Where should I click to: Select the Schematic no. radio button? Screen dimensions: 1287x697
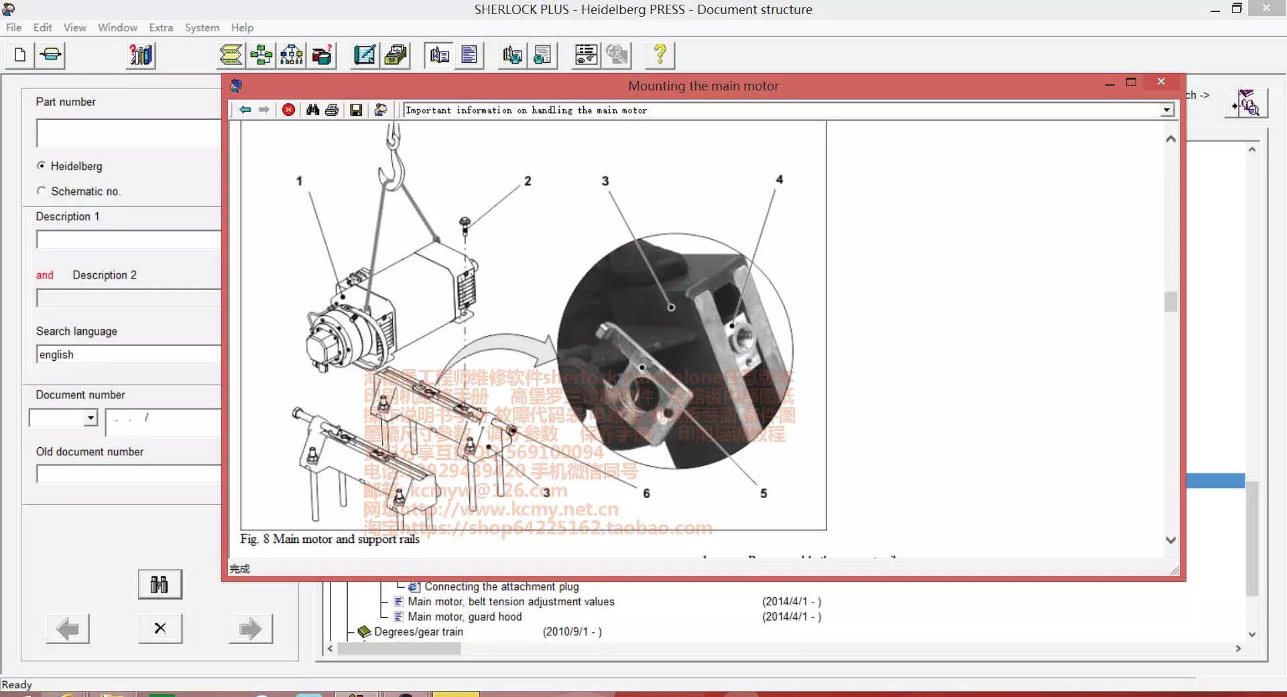click(x=42, y=191)
